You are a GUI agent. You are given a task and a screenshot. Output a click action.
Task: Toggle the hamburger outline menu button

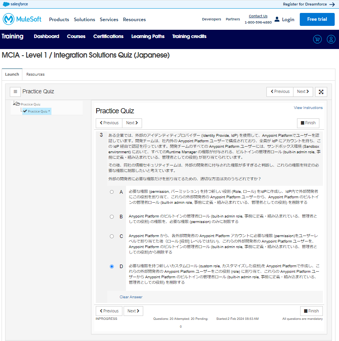pyautogui.click(x=15, y=92)
